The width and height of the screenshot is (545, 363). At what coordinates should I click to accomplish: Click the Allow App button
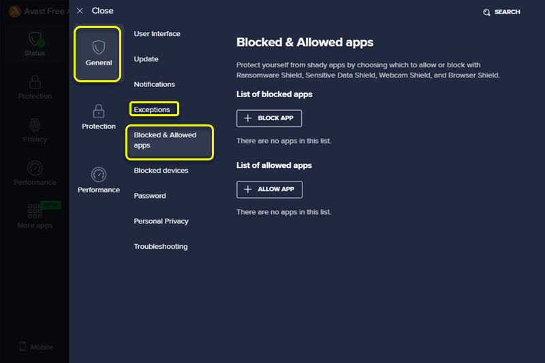tap(269, 189)
